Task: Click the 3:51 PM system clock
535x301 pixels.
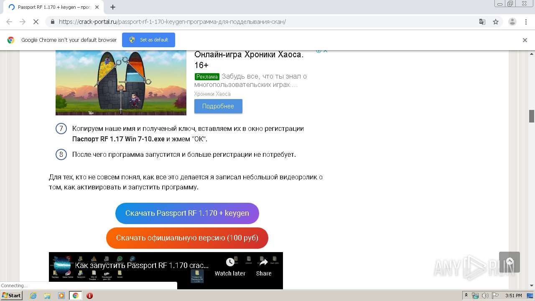Action: tap(514, 296)
